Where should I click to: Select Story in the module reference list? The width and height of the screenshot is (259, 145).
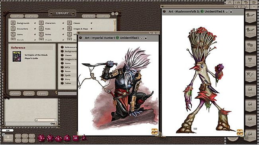(67, 79)
